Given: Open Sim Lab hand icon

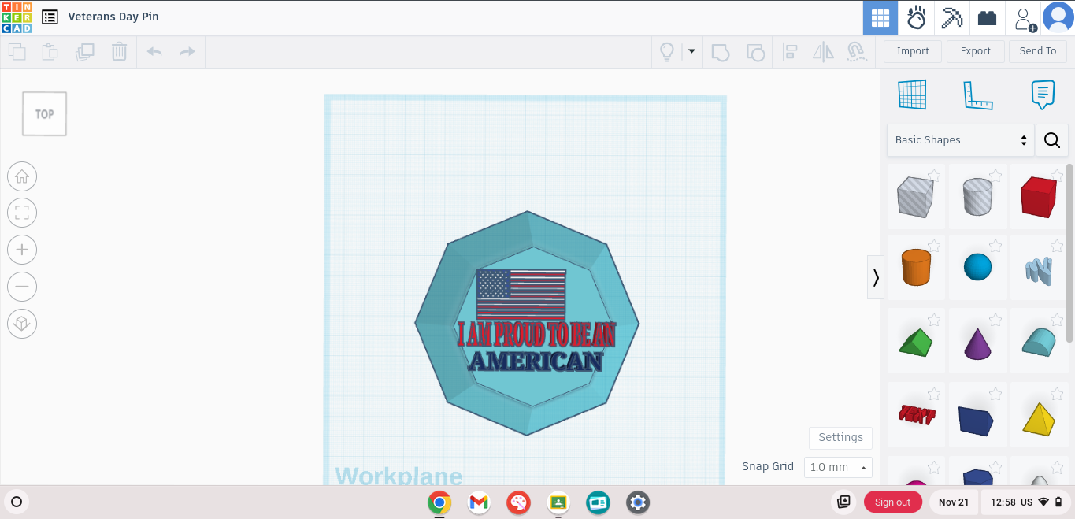Looking at the screenshot, I should pos(916,17).
